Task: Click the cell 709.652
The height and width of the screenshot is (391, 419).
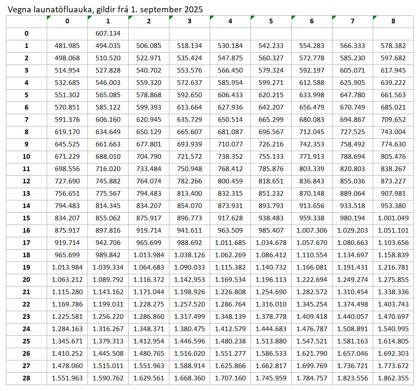Action: pos(394,119)
